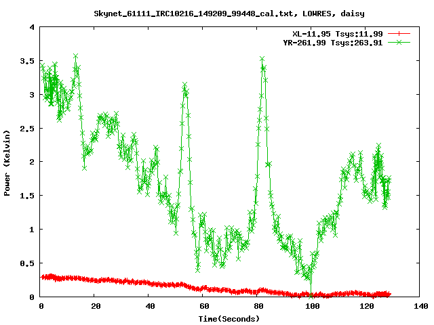Click the Power (Kelvin) y-axis label
This screenshot has width=434, height=325.
click(7, 162)
